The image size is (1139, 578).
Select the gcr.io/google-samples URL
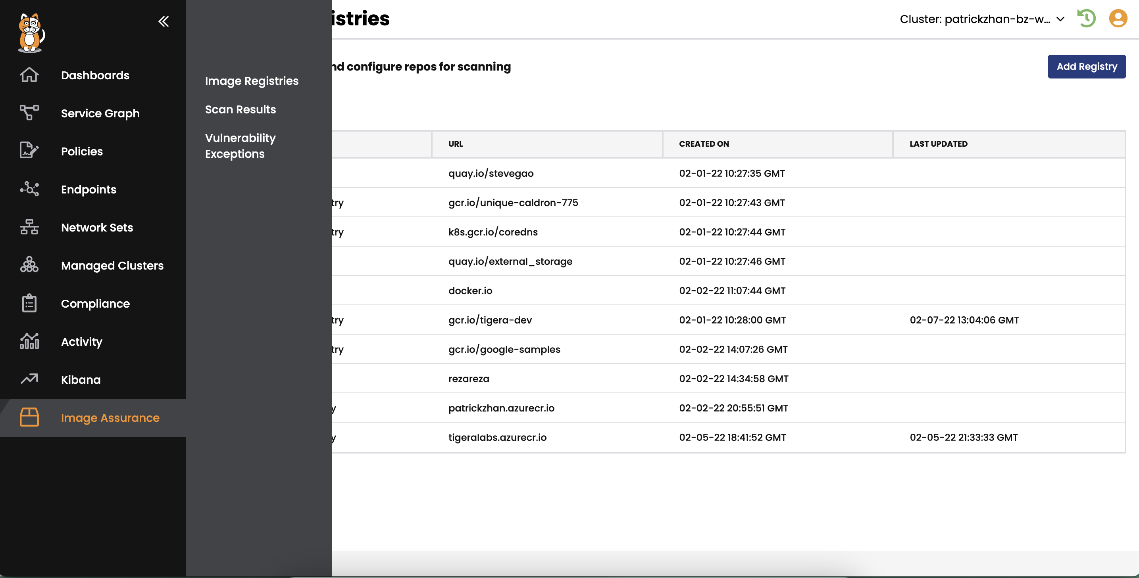click(x=504, y=349)
